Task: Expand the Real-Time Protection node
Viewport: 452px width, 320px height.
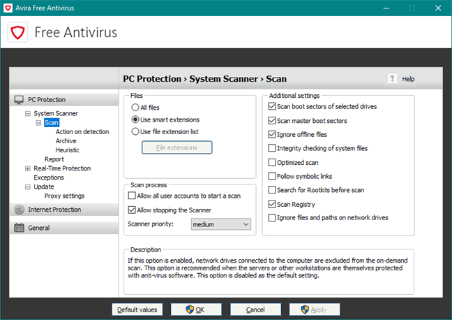Action: coord(28,168)
